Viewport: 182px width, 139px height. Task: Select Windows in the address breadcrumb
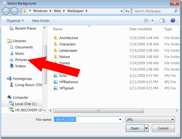pos(40,11)
